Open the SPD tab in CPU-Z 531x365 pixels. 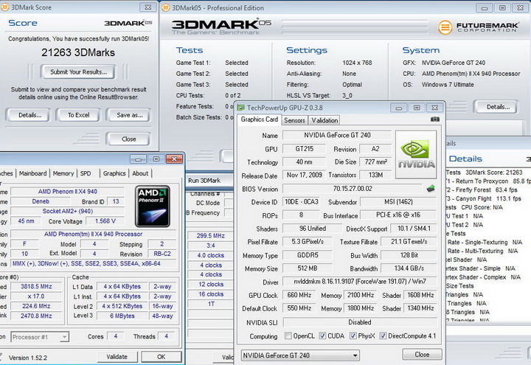pos(86,173)
